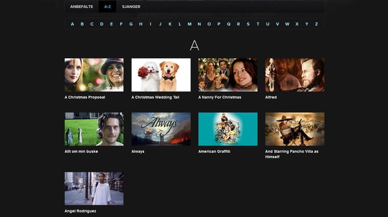Open the Allt om min buske thumbnail

(x=94, y=129)
